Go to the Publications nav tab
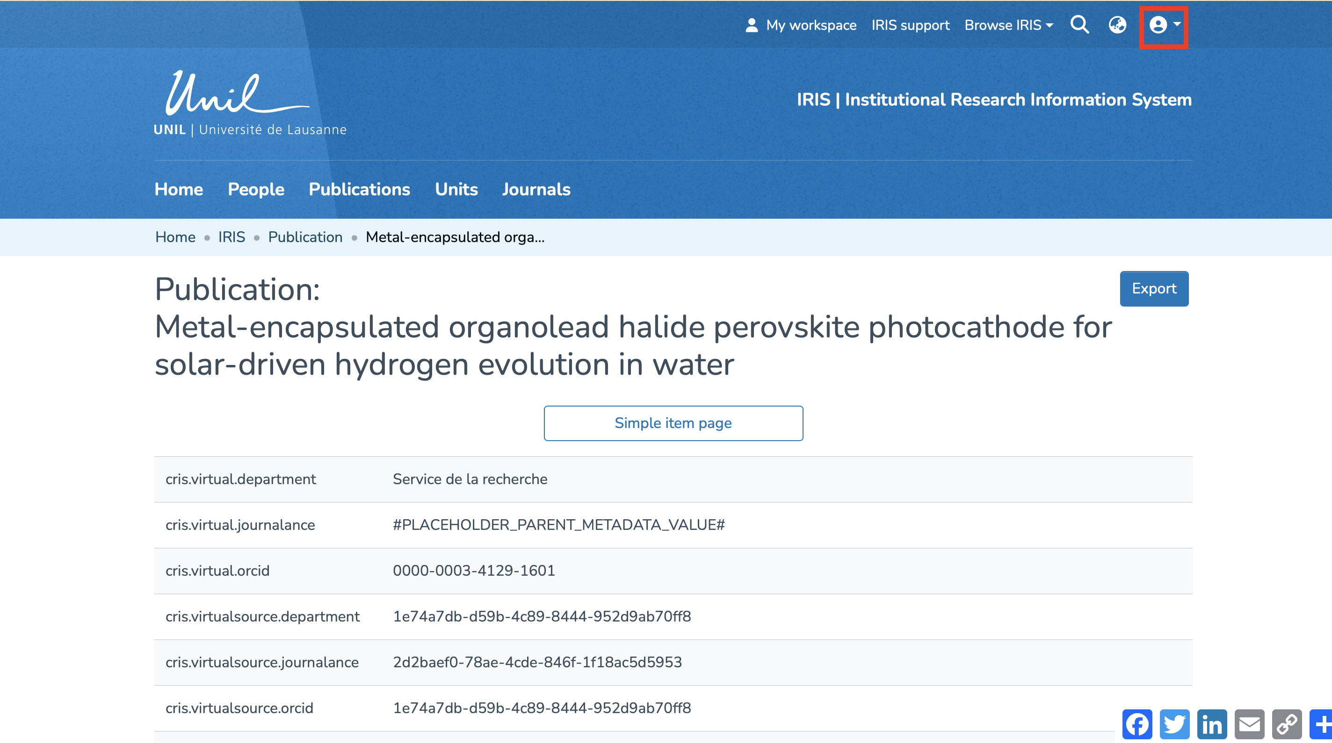Image resolution: width=1332 pixels, height=743 pixels. [x=359, y=189]
